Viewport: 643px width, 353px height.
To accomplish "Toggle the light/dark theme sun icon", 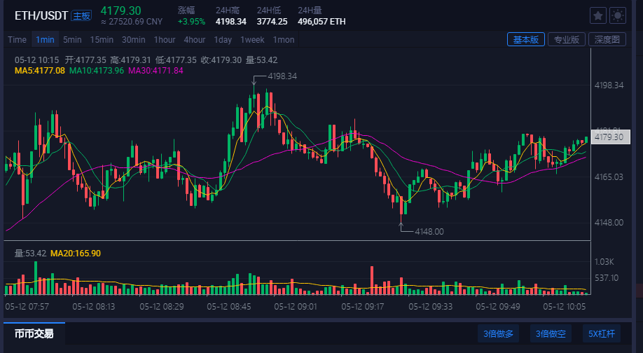I will click(x=618, y=15).
